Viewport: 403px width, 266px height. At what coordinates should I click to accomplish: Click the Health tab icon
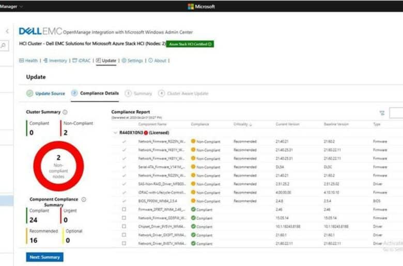22,60
